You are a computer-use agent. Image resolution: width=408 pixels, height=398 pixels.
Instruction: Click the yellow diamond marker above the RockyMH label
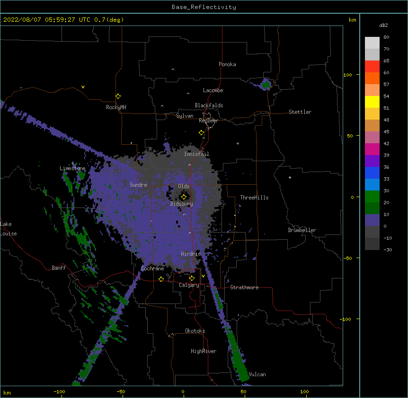(x=118, y=96)
